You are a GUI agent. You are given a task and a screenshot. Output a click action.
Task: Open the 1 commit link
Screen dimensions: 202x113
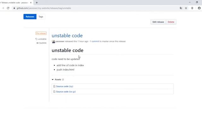(x=94, y=41)
